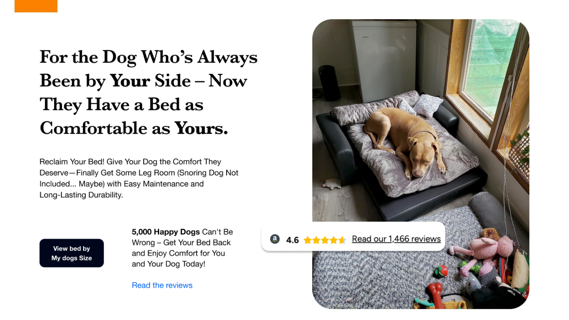Click the bold "5,000 Happy Dogs" text
569x320 pixels.
[166, 232]
